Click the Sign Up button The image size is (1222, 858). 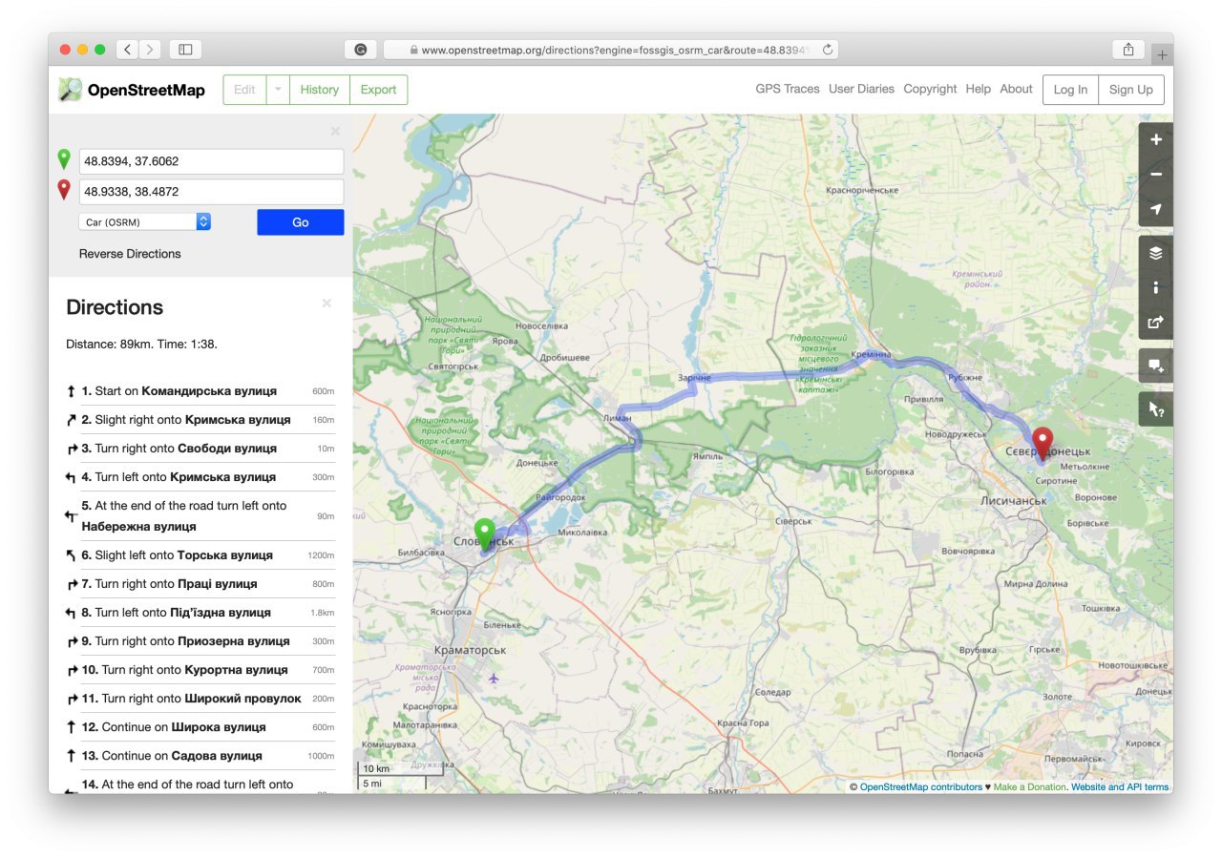tap(1131, 90)
